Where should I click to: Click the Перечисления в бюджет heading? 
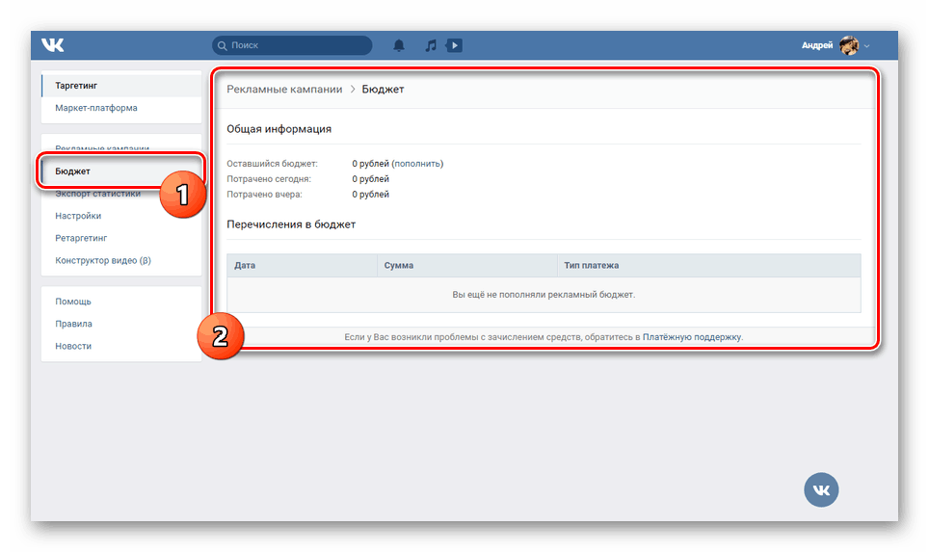[x=291, y=224]
